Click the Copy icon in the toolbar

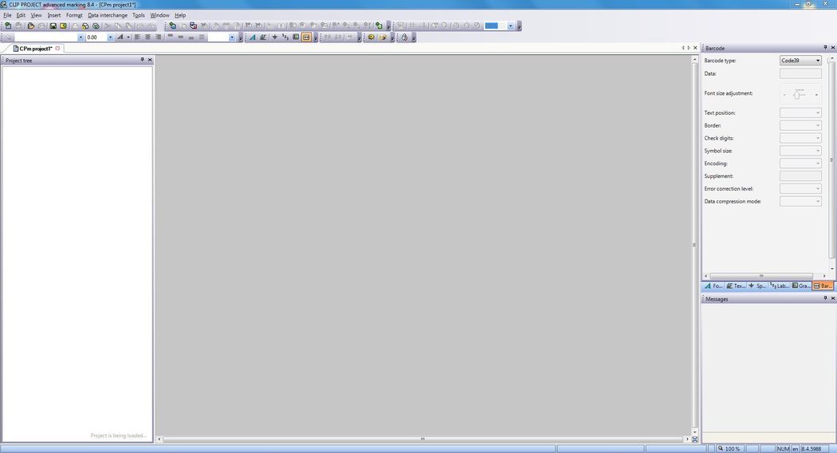[x=118, y=26]
